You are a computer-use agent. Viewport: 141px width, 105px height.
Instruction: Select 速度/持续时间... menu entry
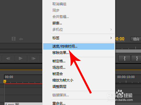79,46
